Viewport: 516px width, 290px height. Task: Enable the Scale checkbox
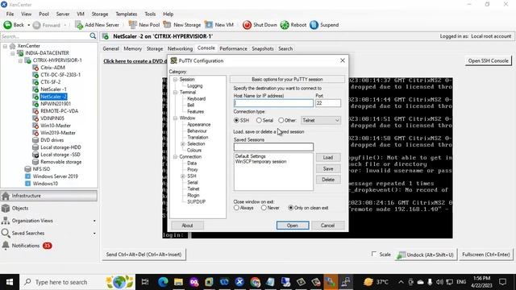click(374, 254)
